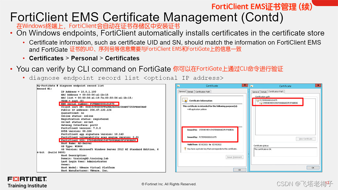The image size is (338, 190).
Task: Click Host Name: AD-Server line
Action: (x=76, y=143)
